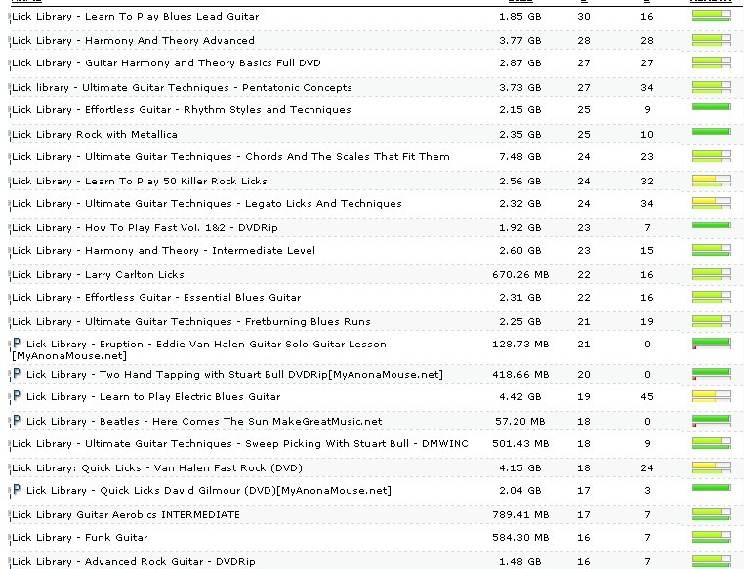Open Harmony And Theory Advanced link
This screenshot has height=569, width=744.
pos(133,40)
